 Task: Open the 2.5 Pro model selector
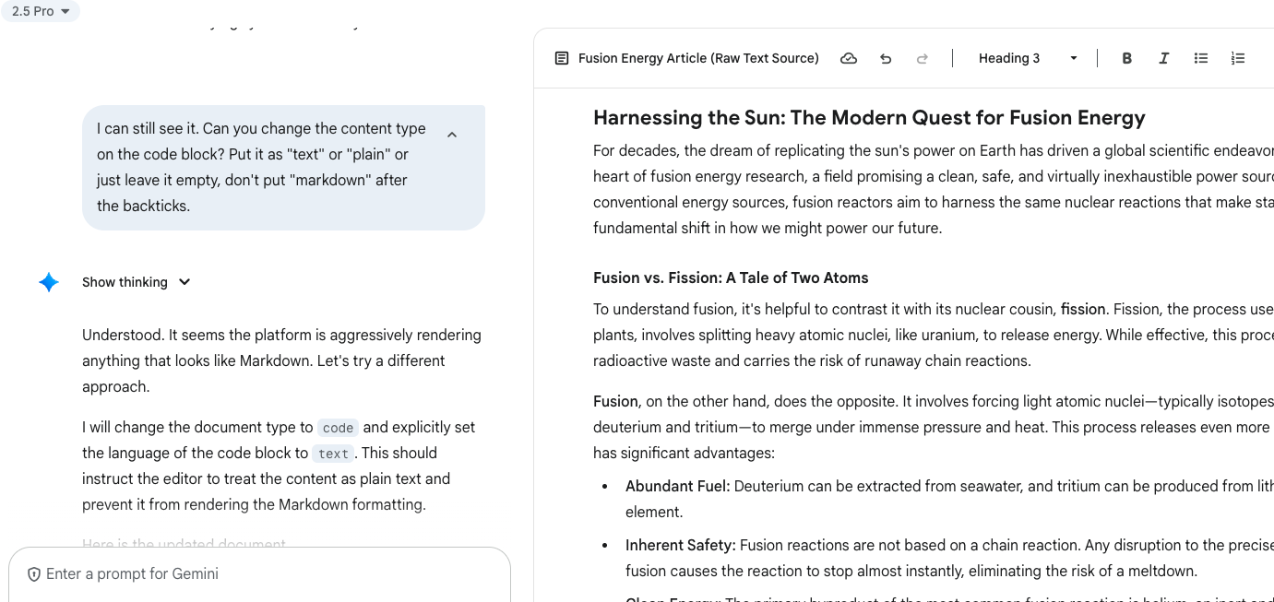point(41,11)
